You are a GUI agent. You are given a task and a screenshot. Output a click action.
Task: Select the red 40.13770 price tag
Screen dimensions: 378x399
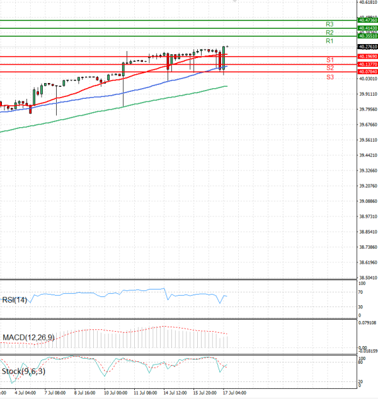tap(367, 64)
